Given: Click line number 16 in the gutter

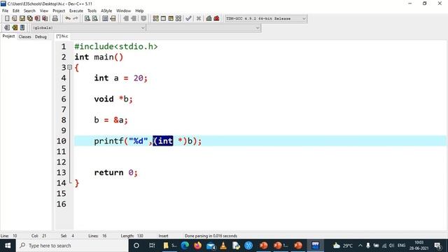Looking at the screenshot, I should pyautogui.click(x=61, y=204).
